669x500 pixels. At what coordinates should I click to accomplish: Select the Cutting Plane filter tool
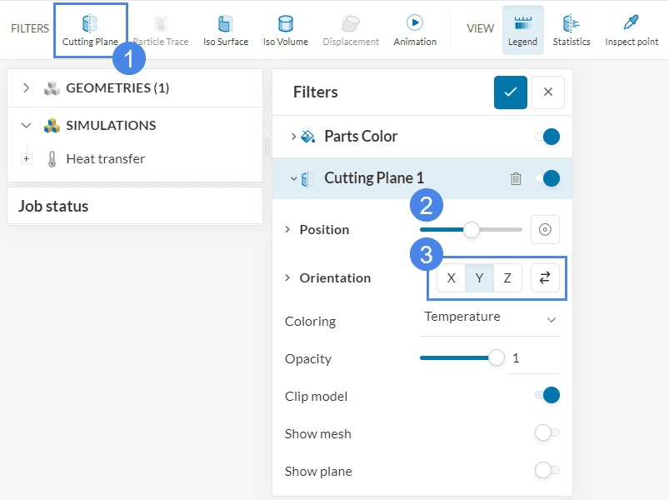pos(90,29)
